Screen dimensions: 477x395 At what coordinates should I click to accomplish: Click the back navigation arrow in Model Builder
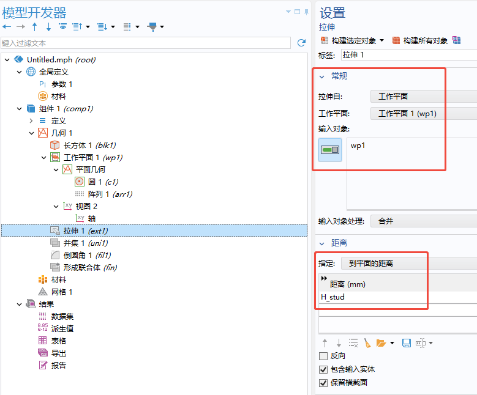(7, 27)
